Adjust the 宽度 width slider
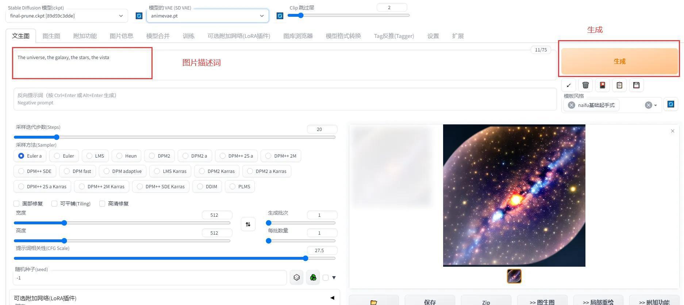Image resolution: width=684 pixels, height=305 pixels. click(x=122, y=223)
